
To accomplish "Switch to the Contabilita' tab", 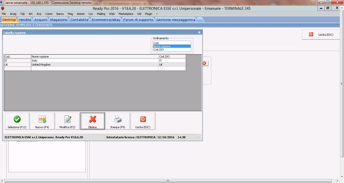I will [80, 20].
